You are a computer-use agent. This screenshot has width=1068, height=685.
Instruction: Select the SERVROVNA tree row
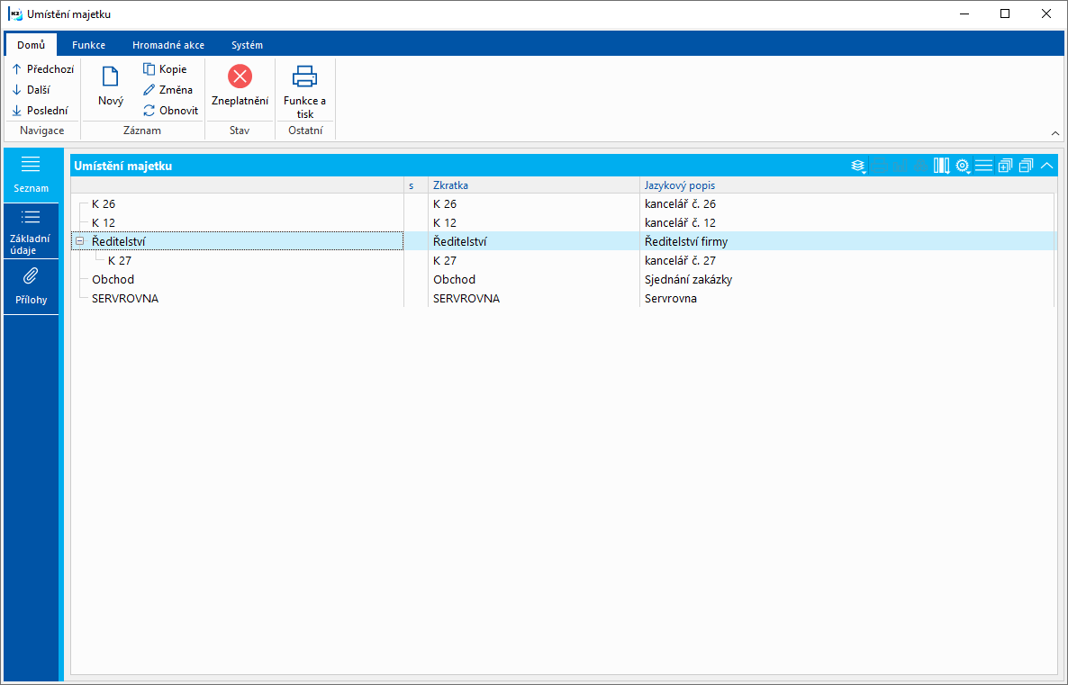(x=563, y=298)
